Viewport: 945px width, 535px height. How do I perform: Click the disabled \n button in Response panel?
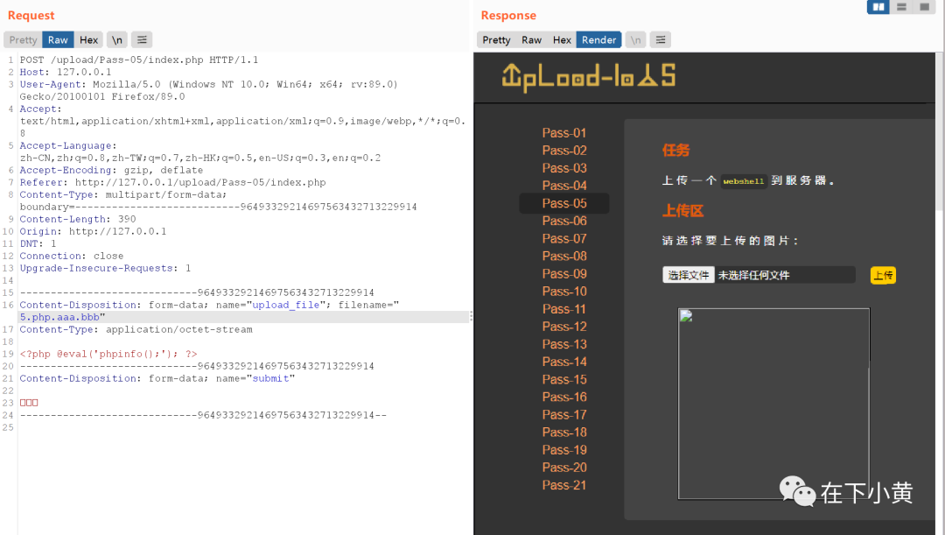click(x=636, y=39)
